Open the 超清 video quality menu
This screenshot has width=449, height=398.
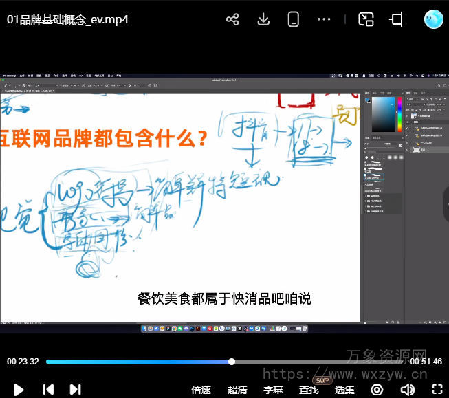(x=237, y=390)
